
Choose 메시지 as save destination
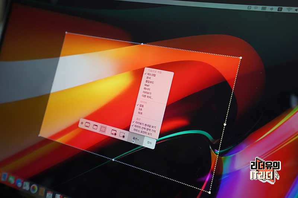pyautogui.click(x=147, y=89)
